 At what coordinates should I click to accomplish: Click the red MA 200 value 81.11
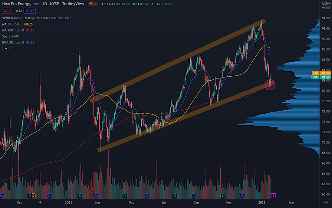pyautogui.click(x=30, y=30)
